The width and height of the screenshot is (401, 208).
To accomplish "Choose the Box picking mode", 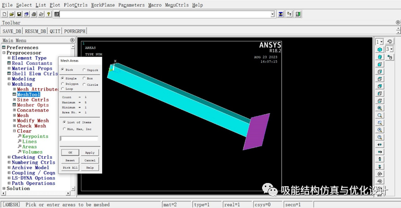I will pyautogui.click(x=84, y=78).
